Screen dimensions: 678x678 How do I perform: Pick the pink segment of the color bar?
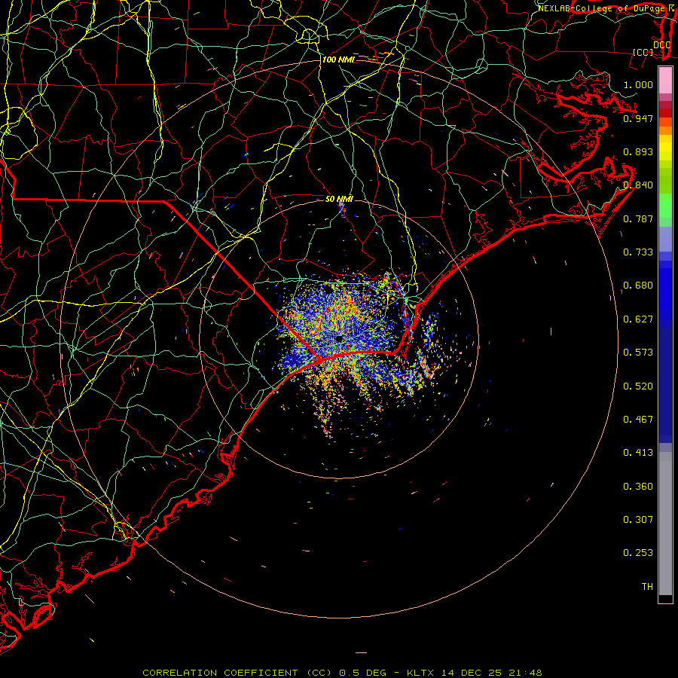pyautogui.click(x=665, y=81)
